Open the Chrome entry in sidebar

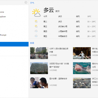point(2,12)
